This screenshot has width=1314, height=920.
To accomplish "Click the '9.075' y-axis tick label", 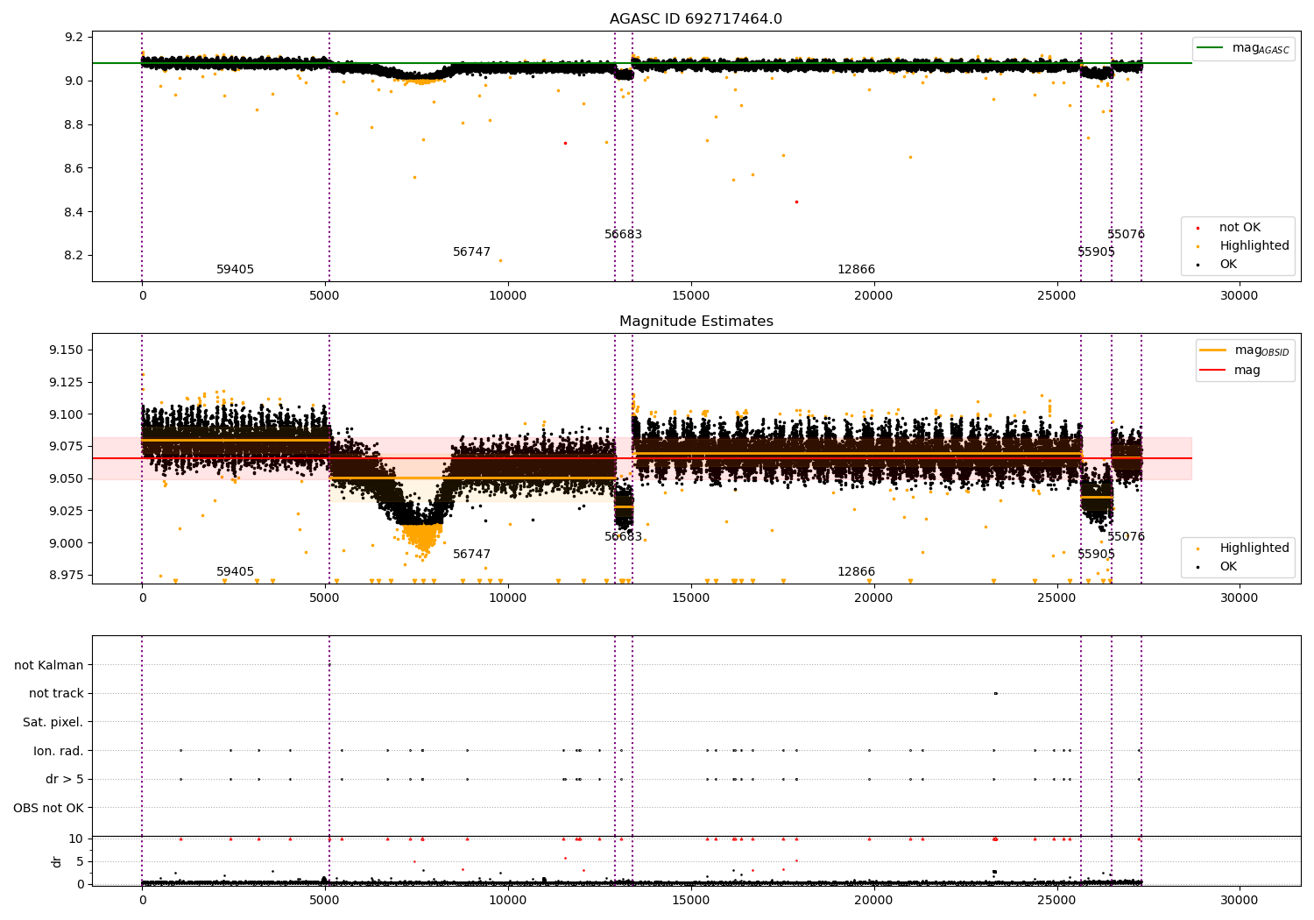I will point(67,447).
